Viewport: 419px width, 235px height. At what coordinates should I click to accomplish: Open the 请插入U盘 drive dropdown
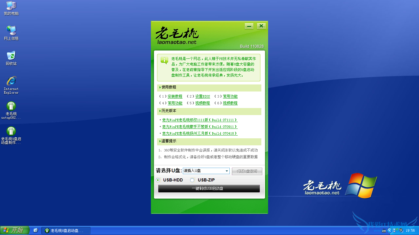click(x=206, y=171)
